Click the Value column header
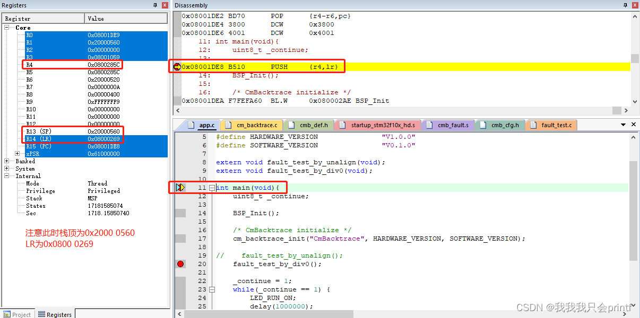The image size is (640, 318). 126,19
